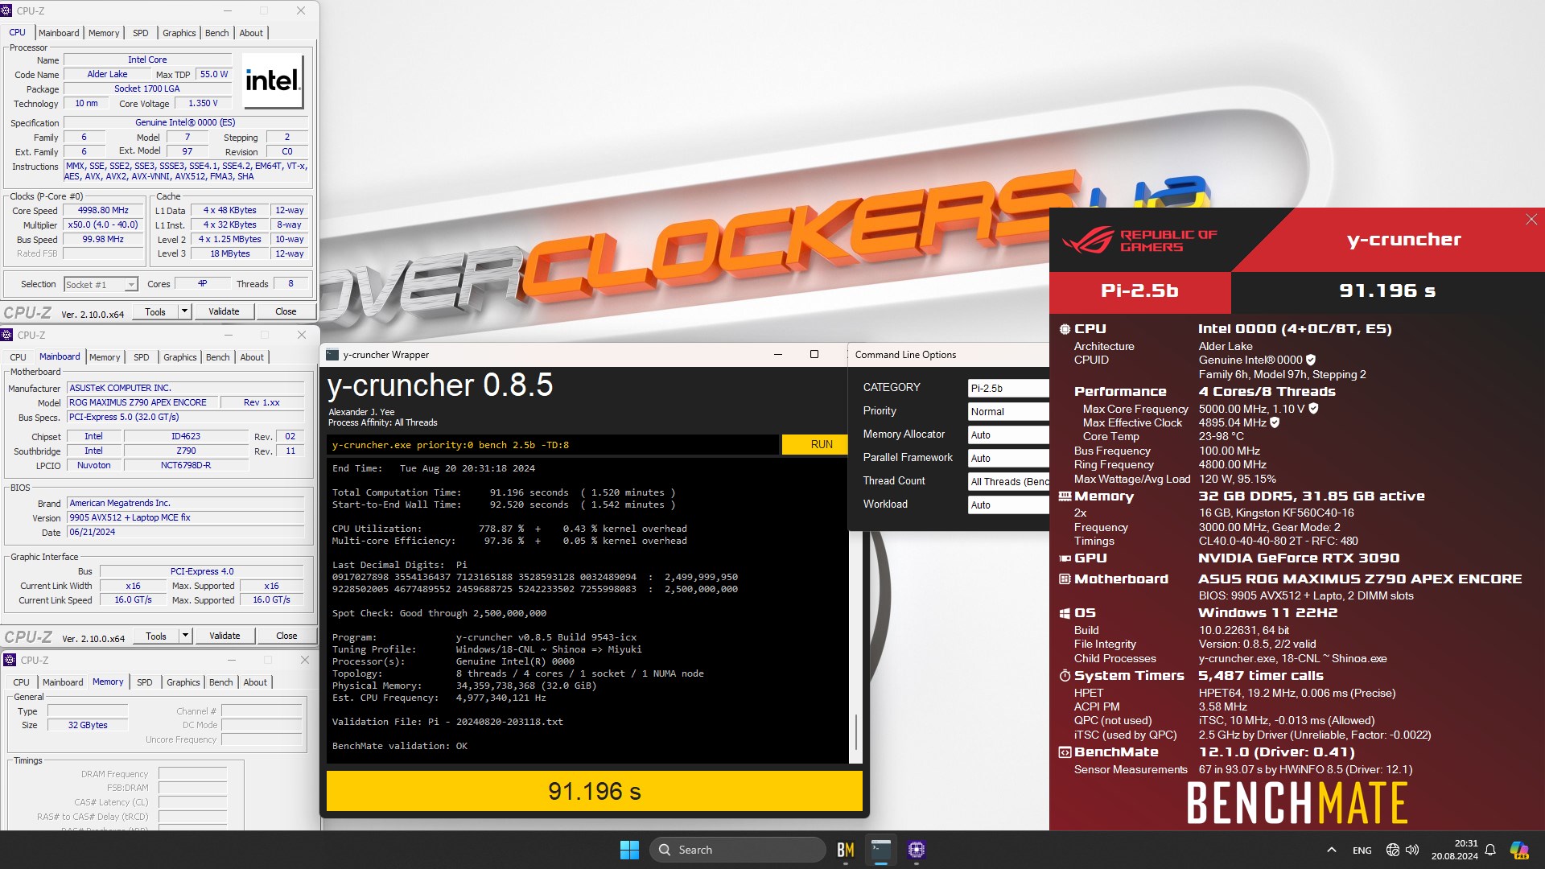Screen dimensions: 1545x869
Task: Click the CPUID verified shield icon
Action: [1311, 360]
